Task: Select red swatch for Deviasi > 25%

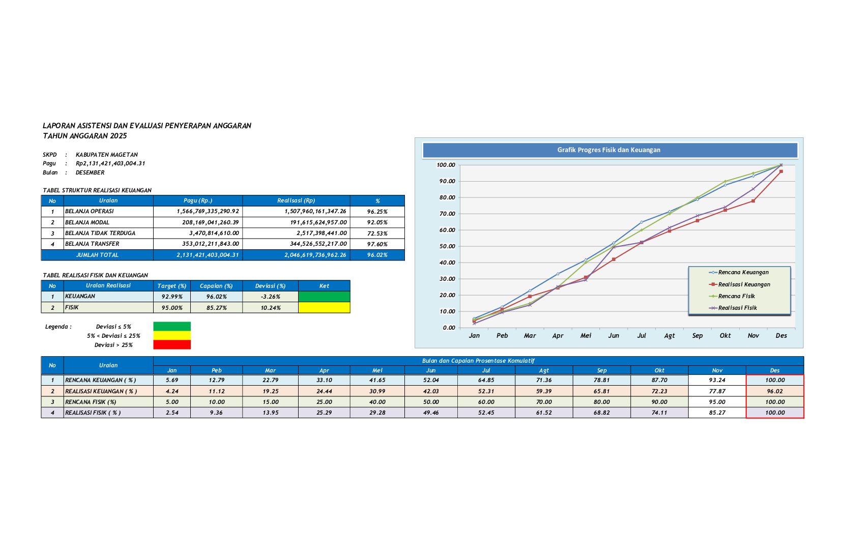Action: [x=172, y=345]
